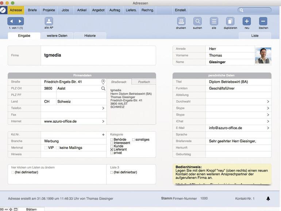This screenshot has width=281, height=211.
Task: Click Branche field with Werbung
Action: pyautogui.click(x=73, y=141)
